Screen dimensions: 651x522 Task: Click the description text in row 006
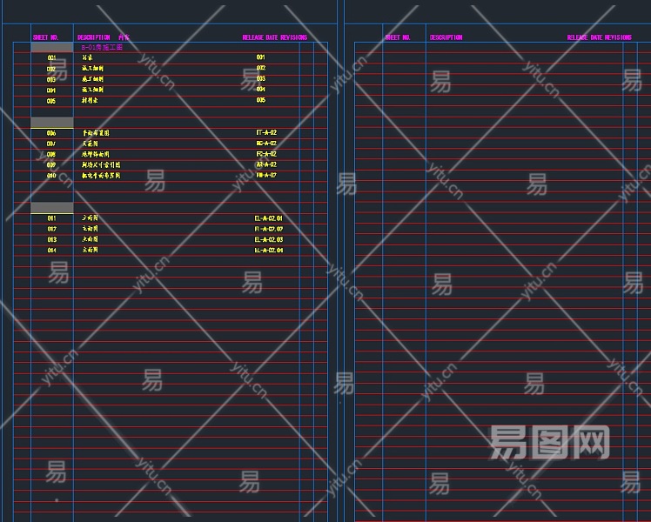pyautogui.click(x=96, y=133)
